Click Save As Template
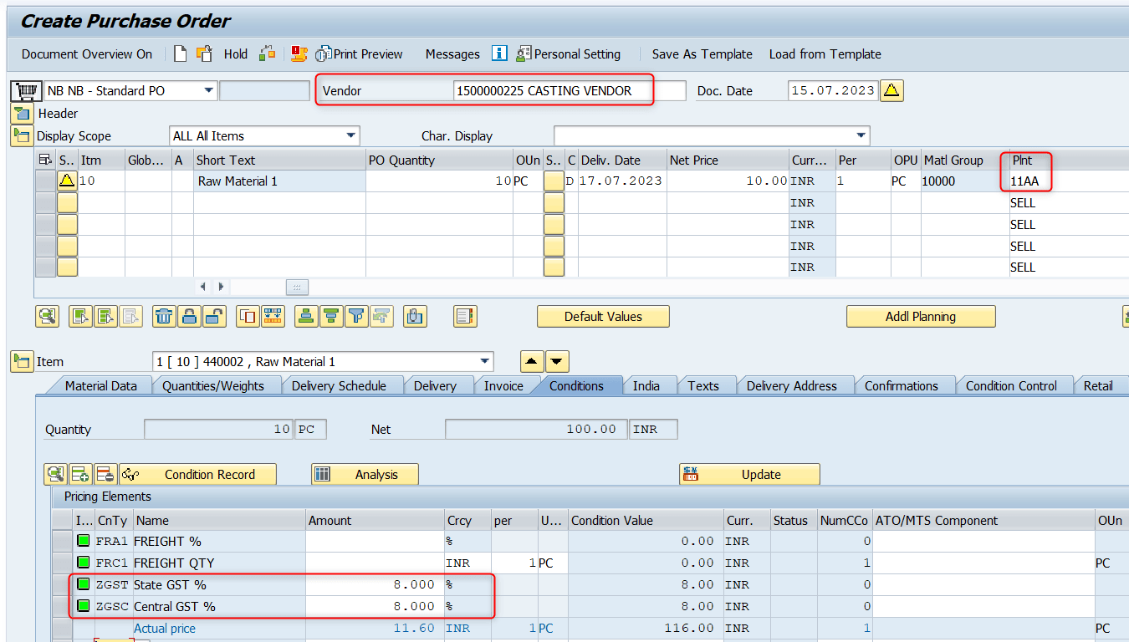 (702, 53)
